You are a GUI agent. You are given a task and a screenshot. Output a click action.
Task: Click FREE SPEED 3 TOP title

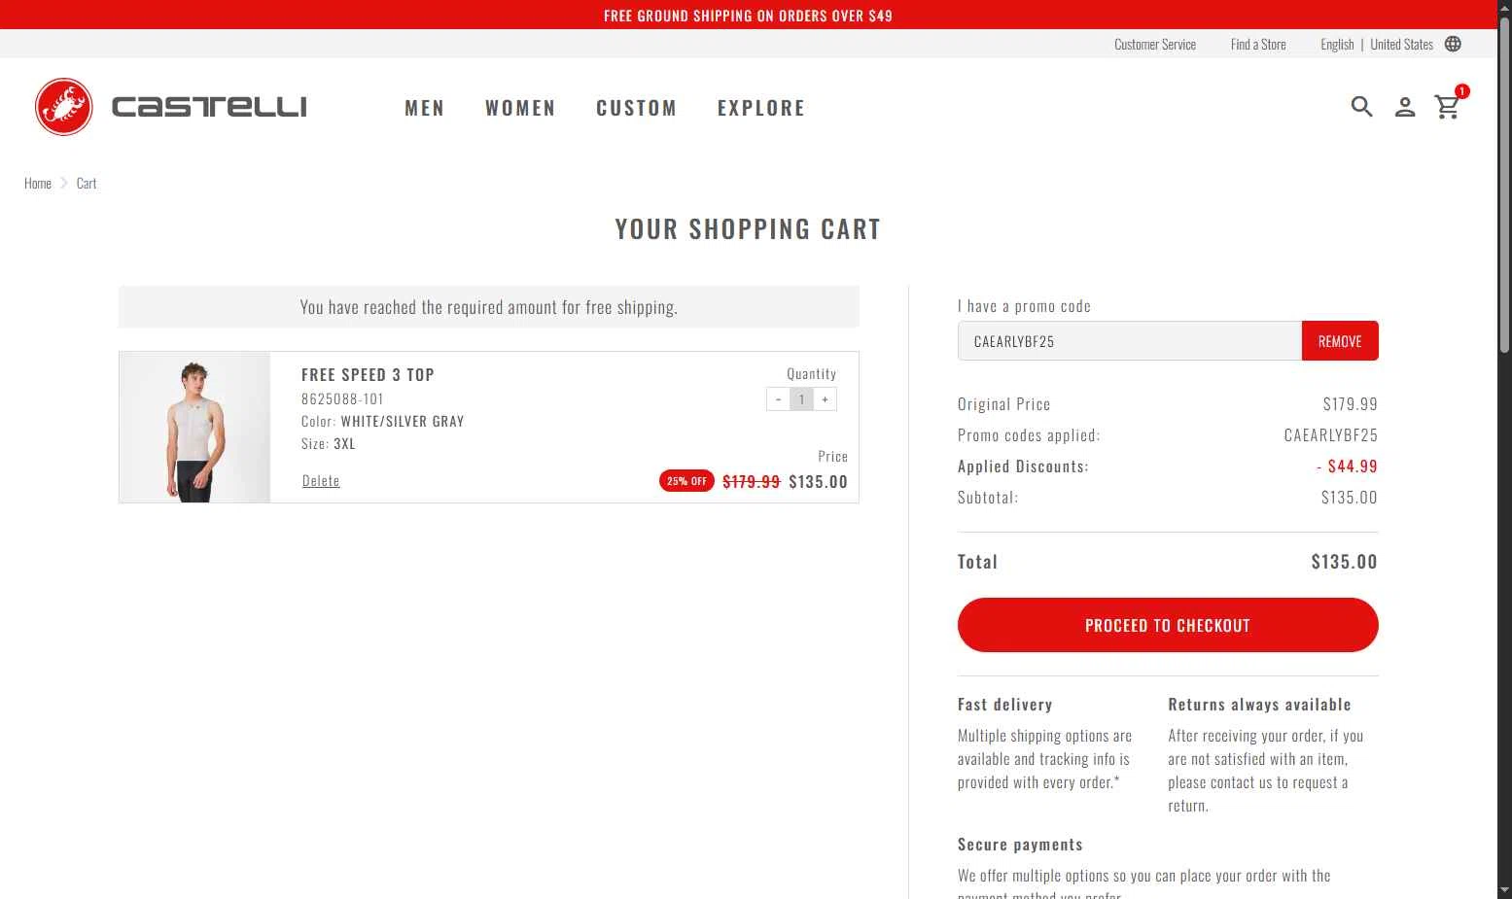point(368,374)
